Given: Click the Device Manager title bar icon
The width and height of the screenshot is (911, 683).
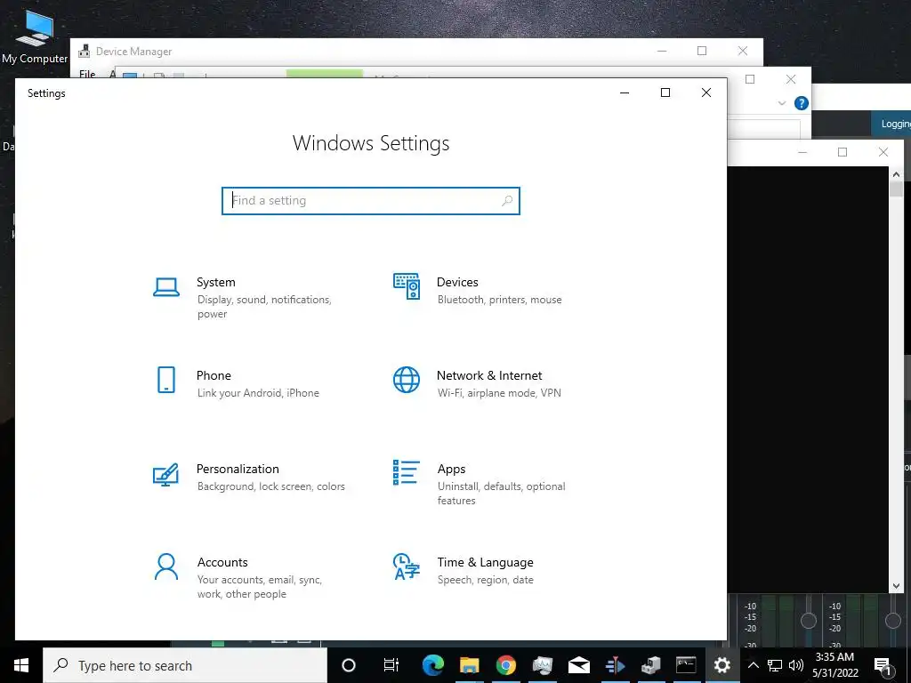Looking at the screenshot, I should (x=85, y=51).
